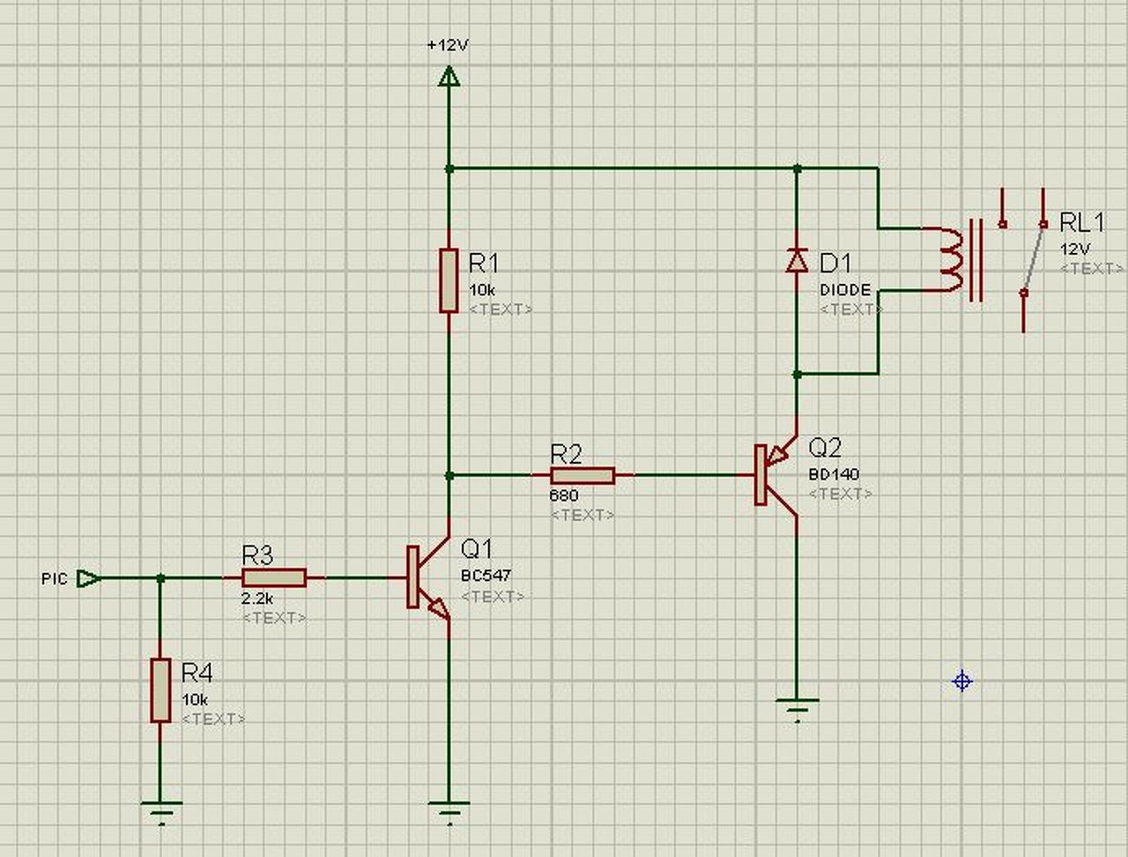Click the D1 reference label
This screenshot has height=857, width=1128.
point(835,263)
